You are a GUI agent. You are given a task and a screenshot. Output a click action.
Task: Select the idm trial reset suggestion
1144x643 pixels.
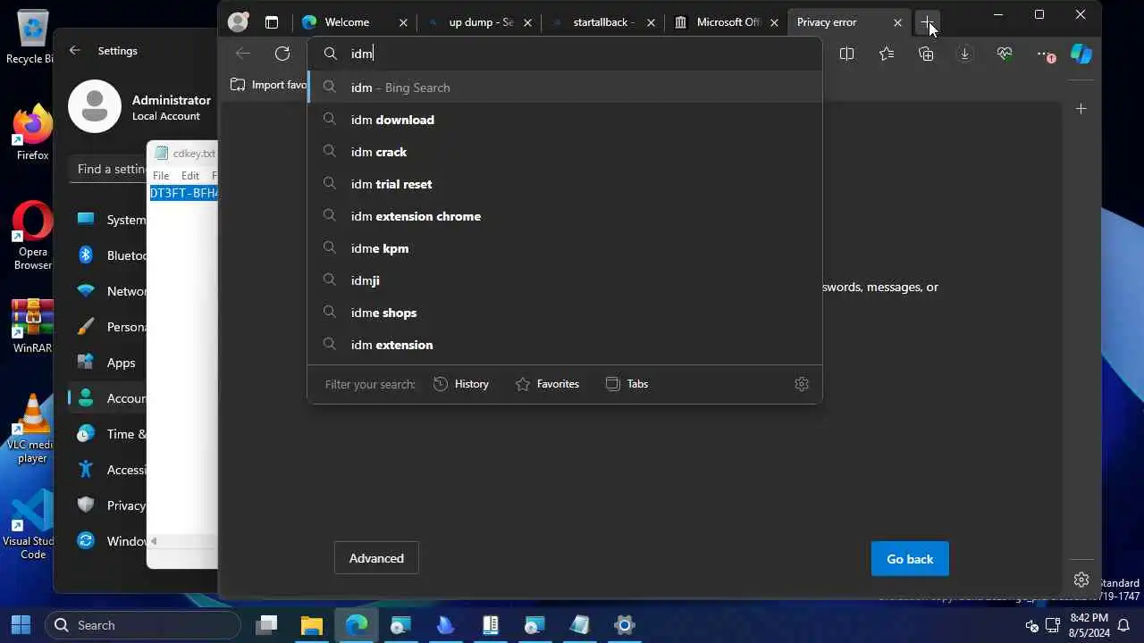point(565,184)
